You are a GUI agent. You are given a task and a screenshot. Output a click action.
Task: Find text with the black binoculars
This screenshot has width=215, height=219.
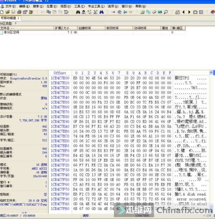coord(78,12)
